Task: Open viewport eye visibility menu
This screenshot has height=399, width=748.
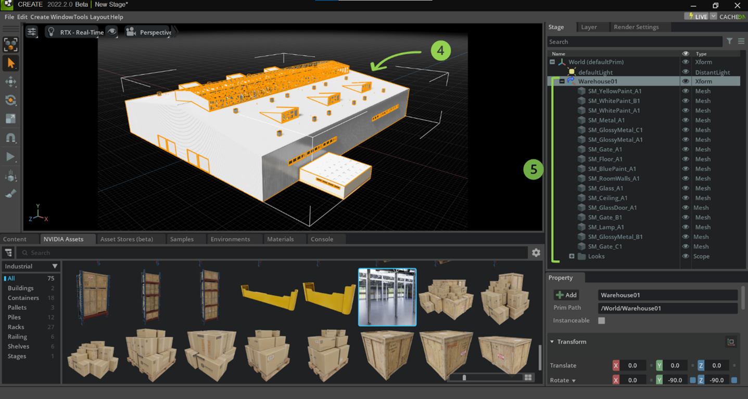Action: 112,32
